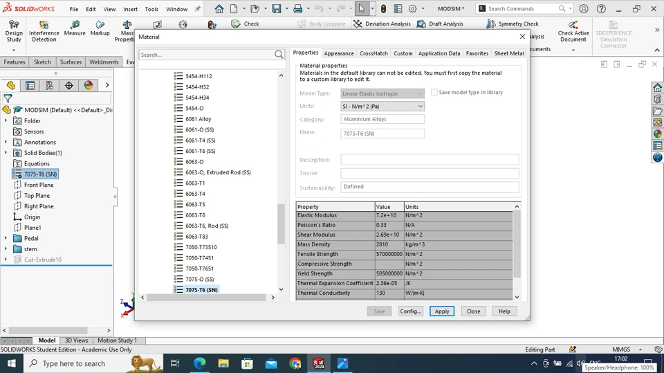
Task: Switch to the CrossHatch tab
Action: click(x=373, y=53)
